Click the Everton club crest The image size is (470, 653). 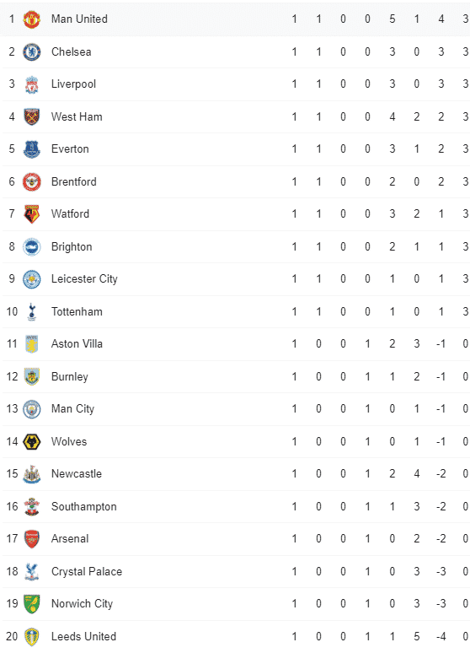(x=32, y=149)
